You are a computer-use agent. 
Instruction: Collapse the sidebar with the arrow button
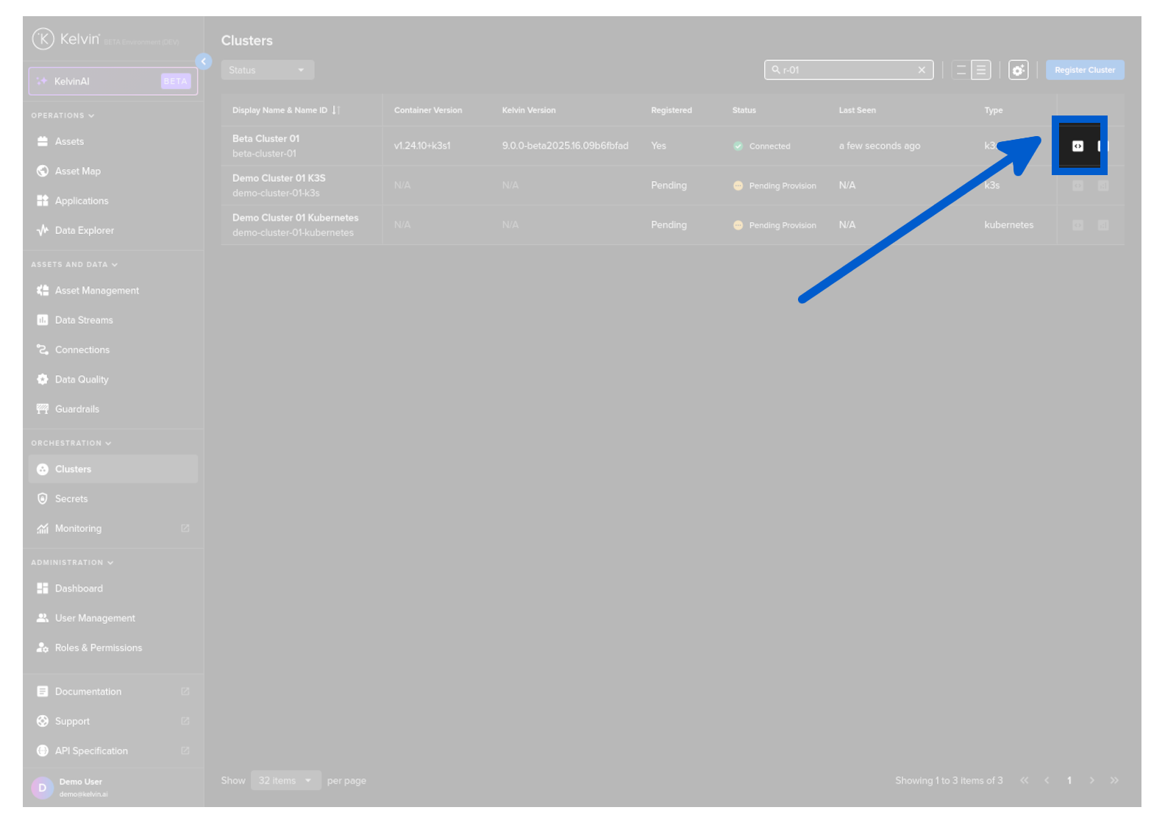[204, 62]
